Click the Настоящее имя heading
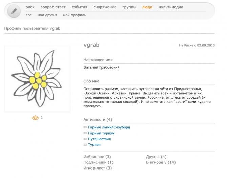The height and width of the screenshot is (178, 227). click(98, 60)
